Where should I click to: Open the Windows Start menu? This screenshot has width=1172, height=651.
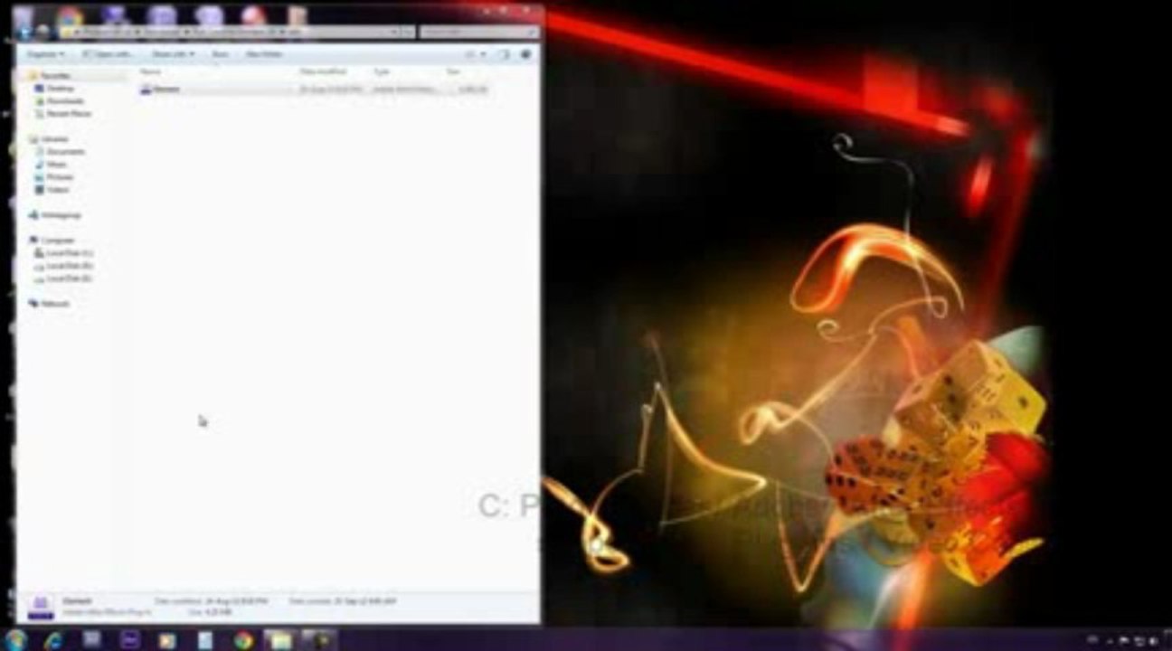pyautogui.click(x=15, y=640)
